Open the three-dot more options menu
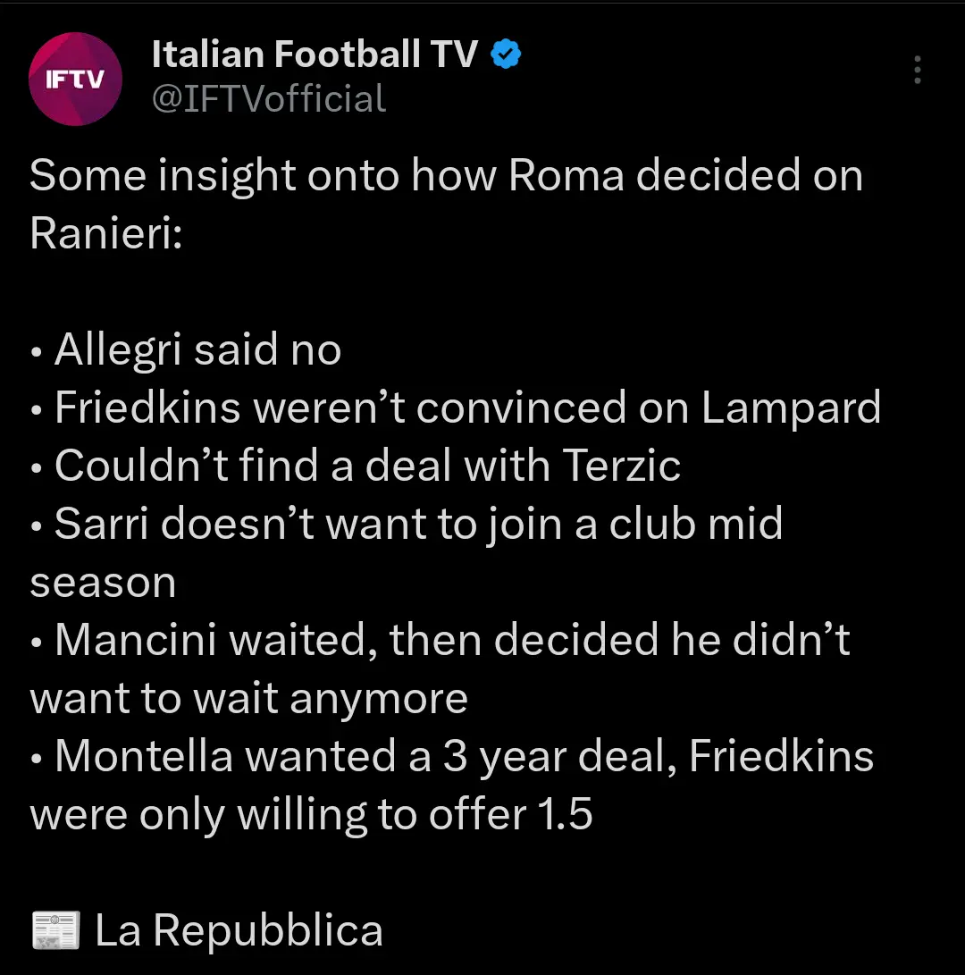 click(917, 71)
